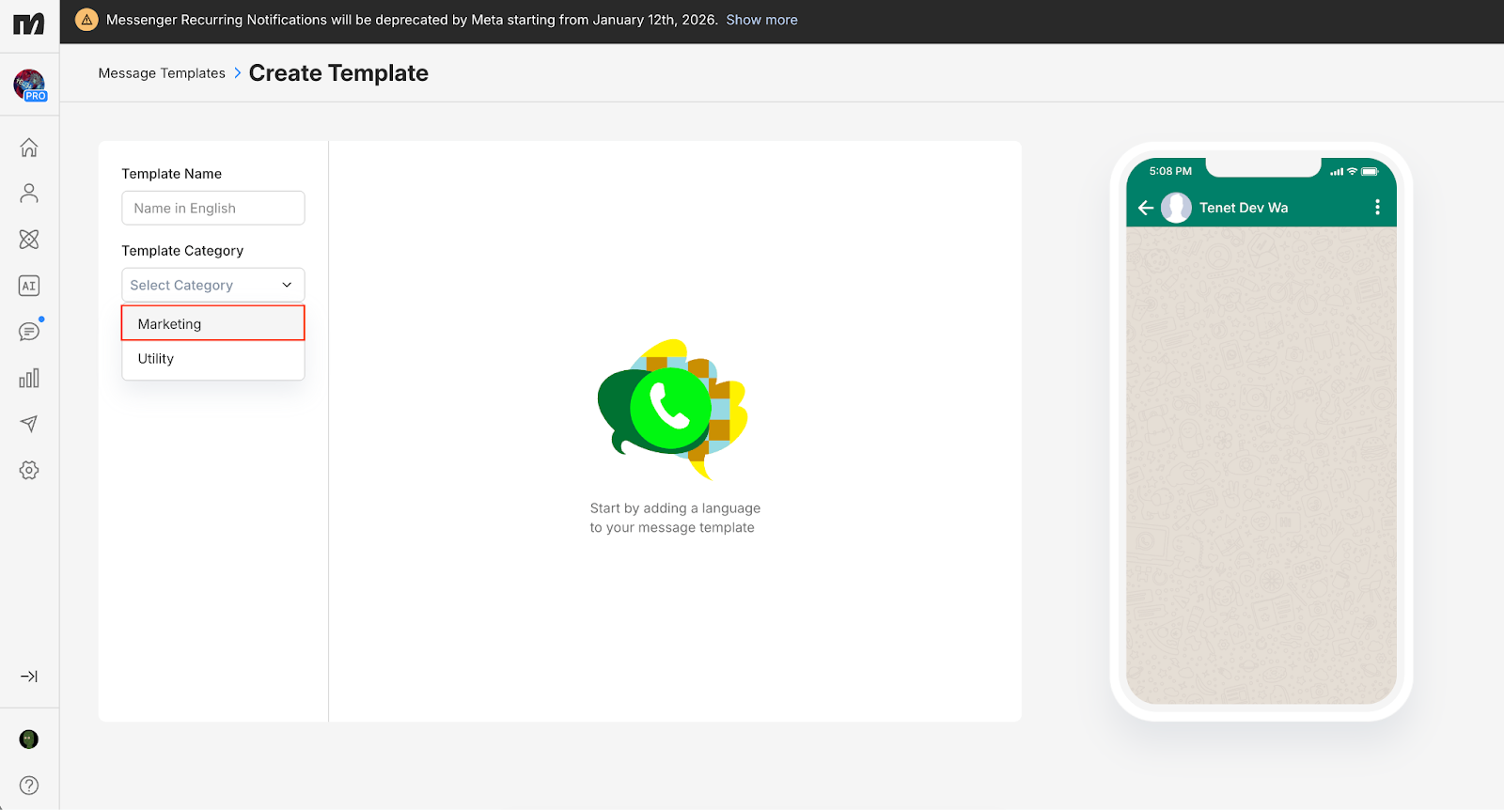
Task: Click the Broadcasting paper plane icon
Action: [29, 424]
